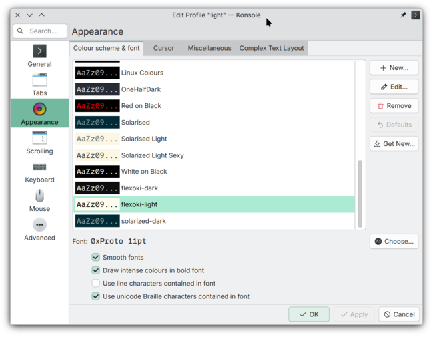Open the Tabs settings page
Viewport: 433px width, 337px height.
(x=39, y=85)
